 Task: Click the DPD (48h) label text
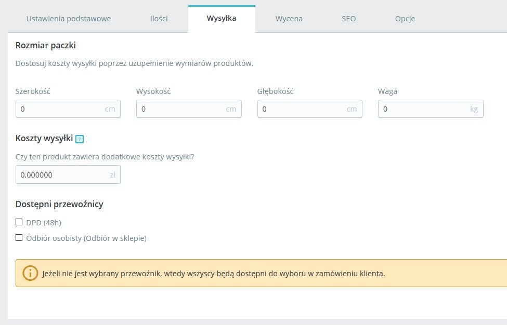(44, 223)
